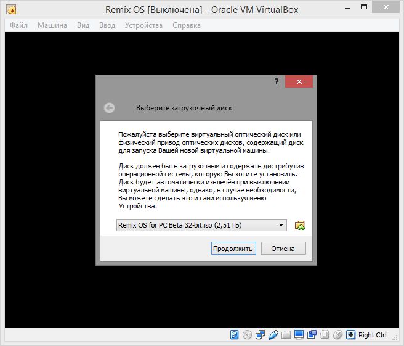Click the display monitor status icon

299,335
